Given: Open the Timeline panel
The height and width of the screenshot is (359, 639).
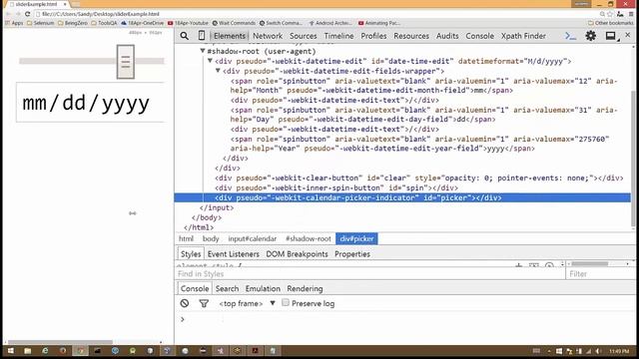Looking at the screenshot, I should [x=338, y=36].
